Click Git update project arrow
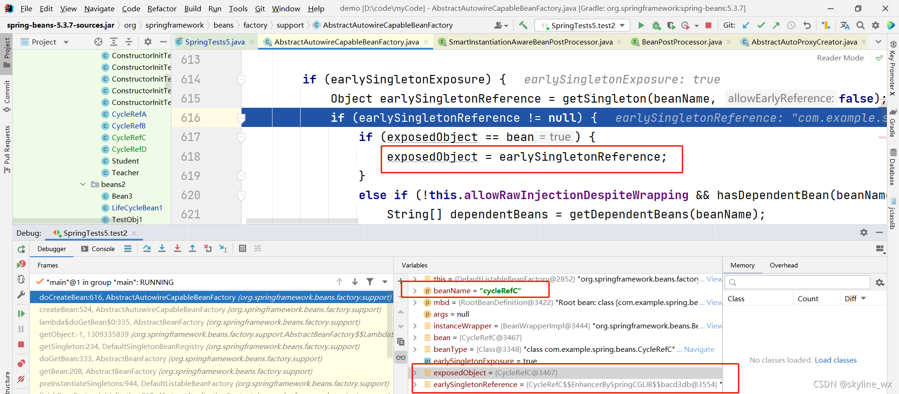Viewport: 899px width, 394px height. pos(746,25)
